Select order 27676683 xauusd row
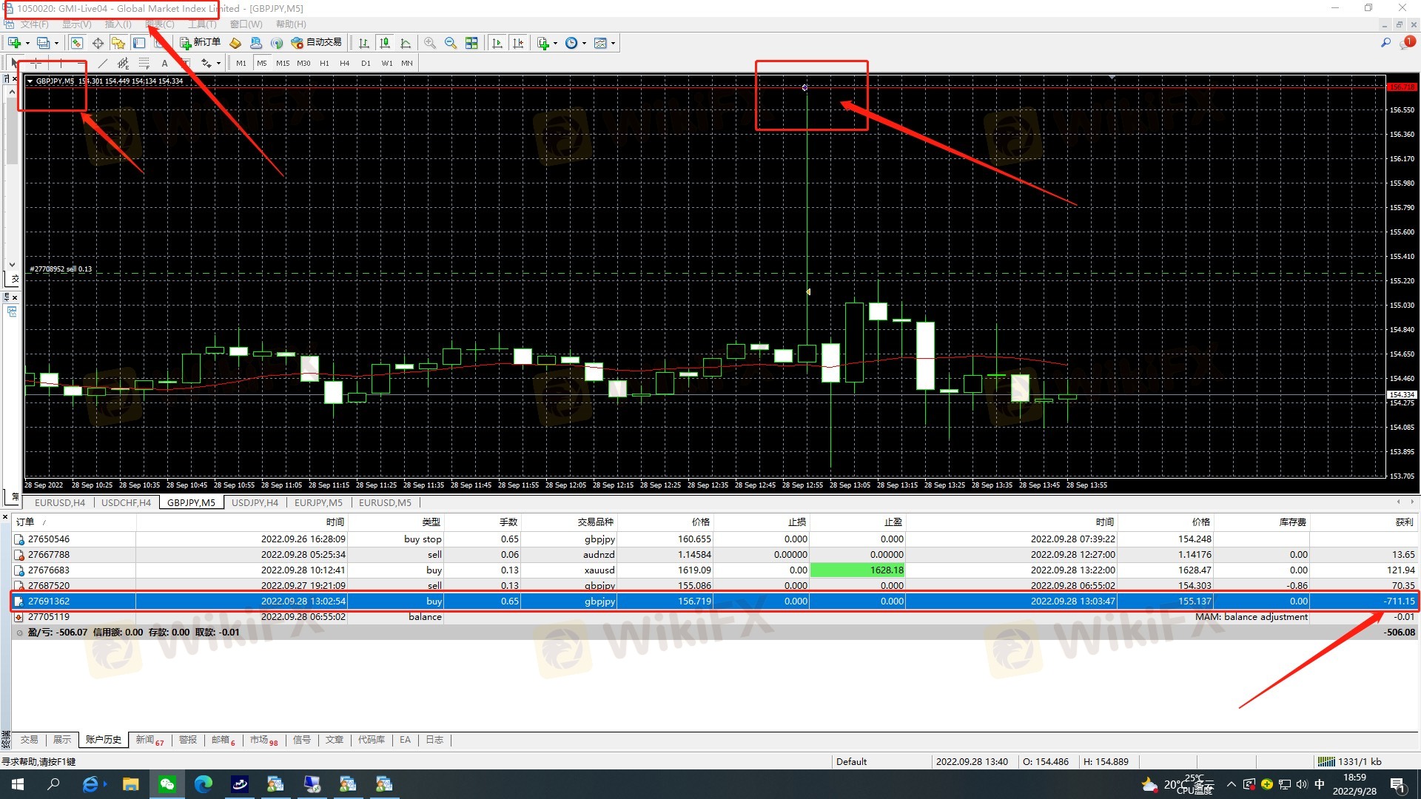Image resolution: width=1421 pixels, height=799 pixels. click(x=715, y=570)
